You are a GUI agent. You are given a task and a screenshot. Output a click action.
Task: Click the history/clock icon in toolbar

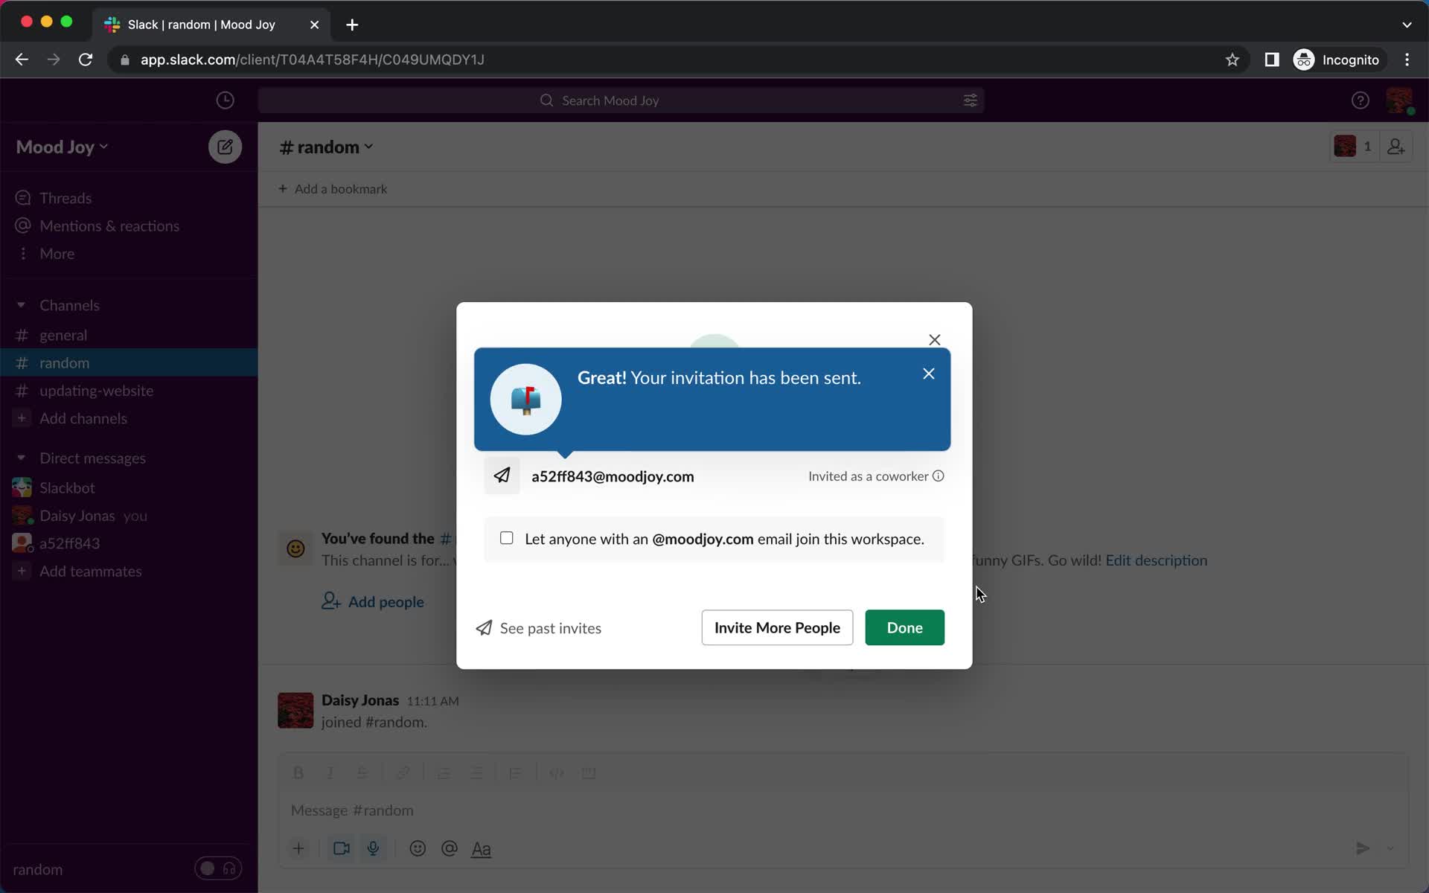(224, 100)
